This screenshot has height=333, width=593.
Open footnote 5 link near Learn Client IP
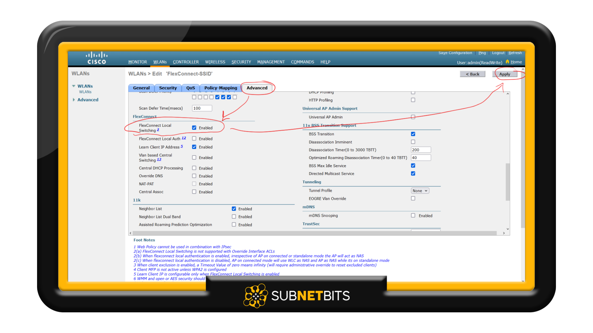(182, 146)
